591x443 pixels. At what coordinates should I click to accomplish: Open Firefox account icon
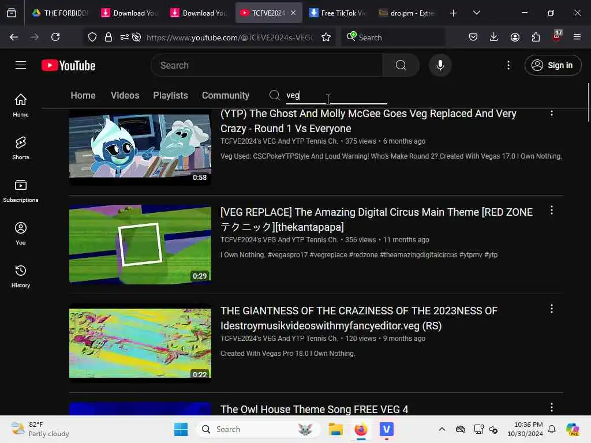515,37
